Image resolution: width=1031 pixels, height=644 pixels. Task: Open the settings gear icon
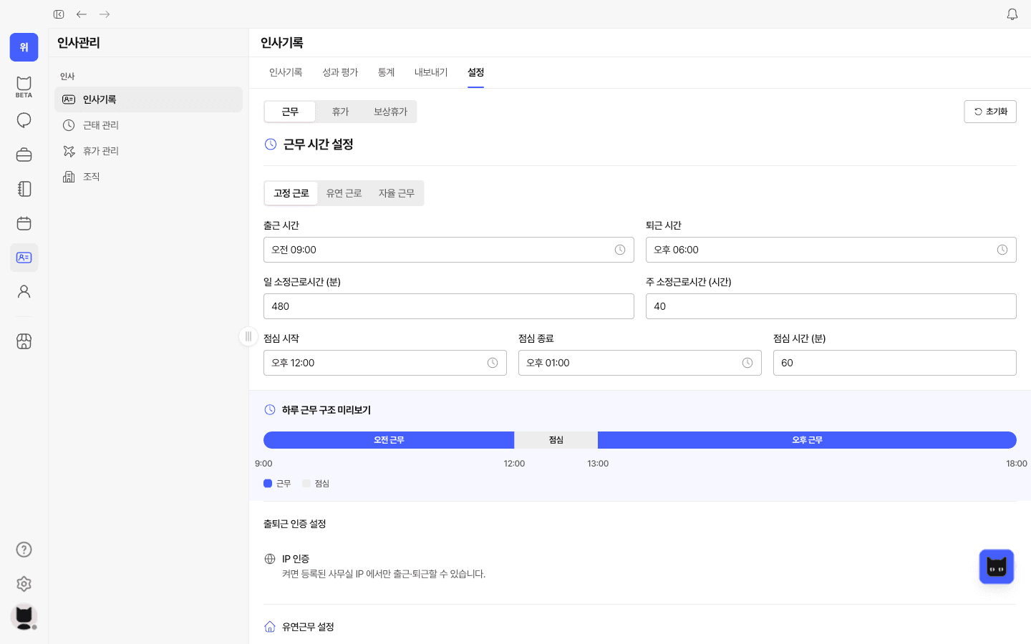coord(24,584)
